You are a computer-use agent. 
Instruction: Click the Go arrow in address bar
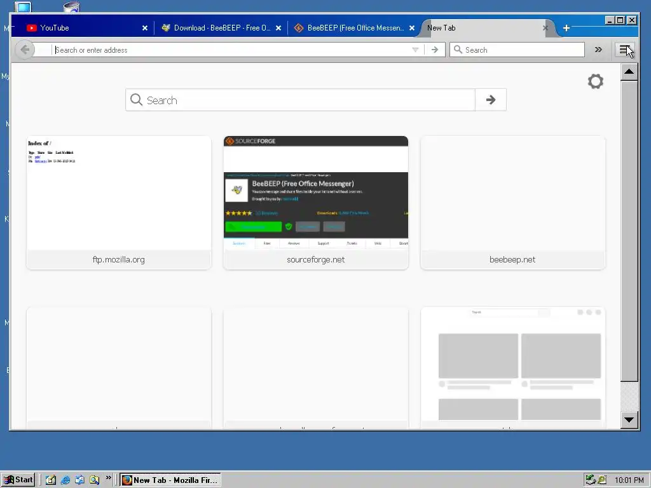coord(435,50)
